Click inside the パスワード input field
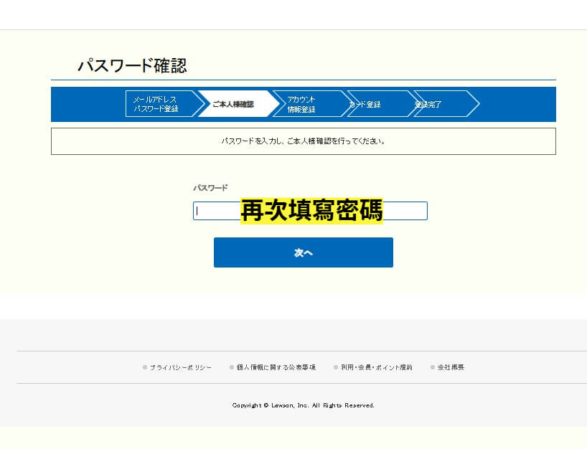 point(215,211)
